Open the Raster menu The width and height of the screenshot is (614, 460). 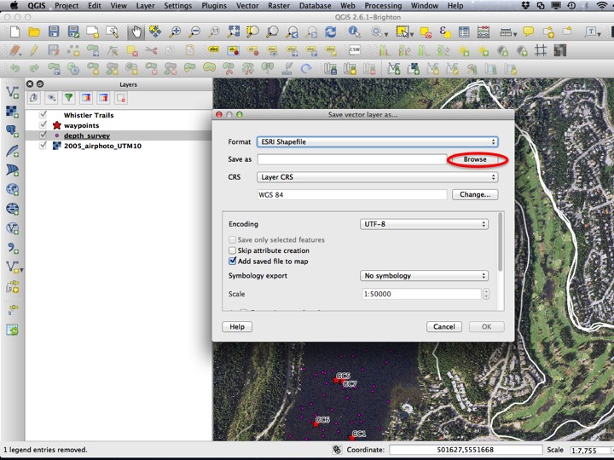279,5
